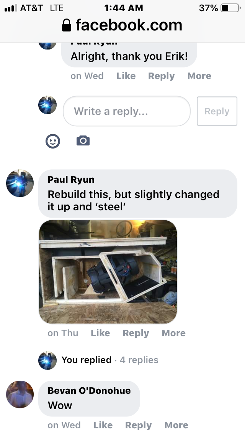The height and width of the screenshot is (436, 245).
Task: Open the emoji picker smiley icon
Action: [53, 141]
